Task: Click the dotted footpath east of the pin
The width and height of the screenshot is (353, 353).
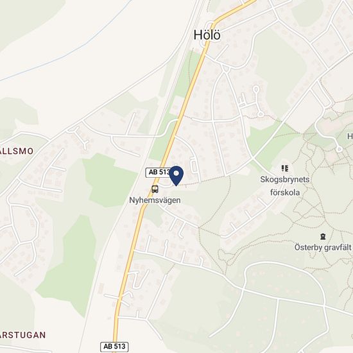Action: click(203, 181)
